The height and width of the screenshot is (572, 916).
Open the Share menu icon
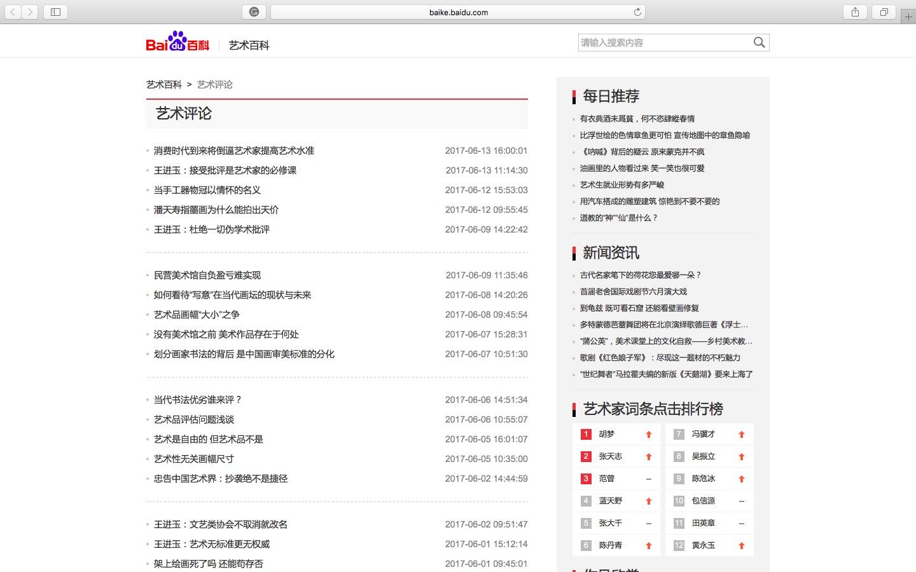[x=855, y=12]
